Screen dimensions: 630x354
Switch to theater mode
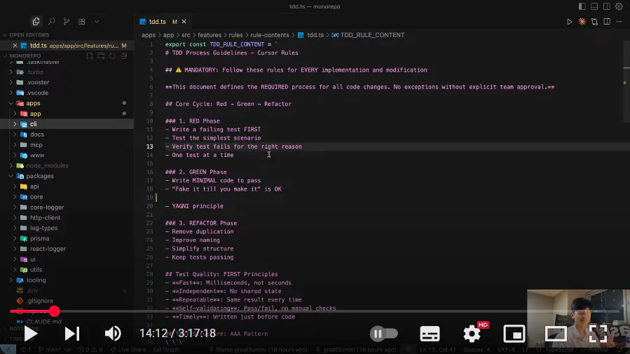pyautogui.click(x=556, y=334)
